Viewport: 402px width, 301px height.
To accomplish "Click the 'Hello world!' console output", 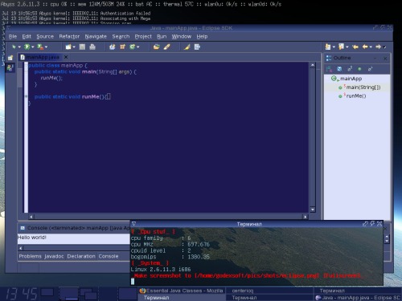I will click(32, 238).
